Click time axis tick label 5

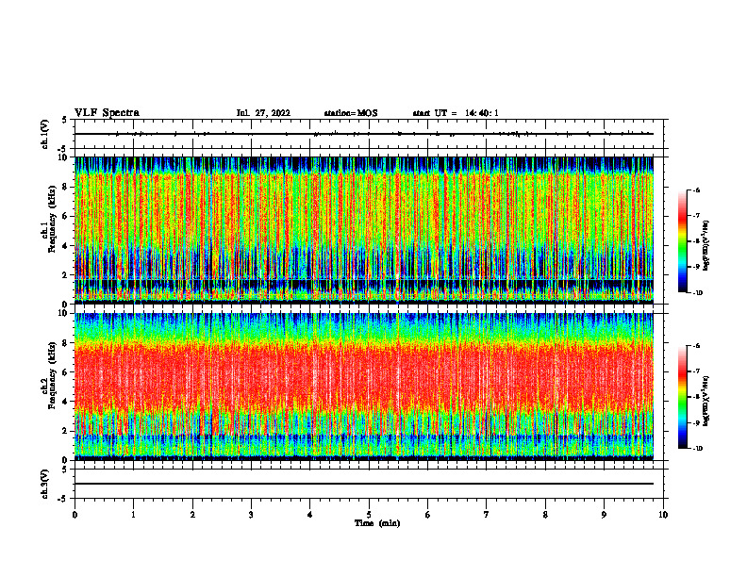pos(369,515)
